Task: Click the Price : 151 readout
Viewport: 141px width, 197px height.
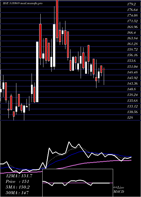Action: pyautogui.click(x=17, y=182)
